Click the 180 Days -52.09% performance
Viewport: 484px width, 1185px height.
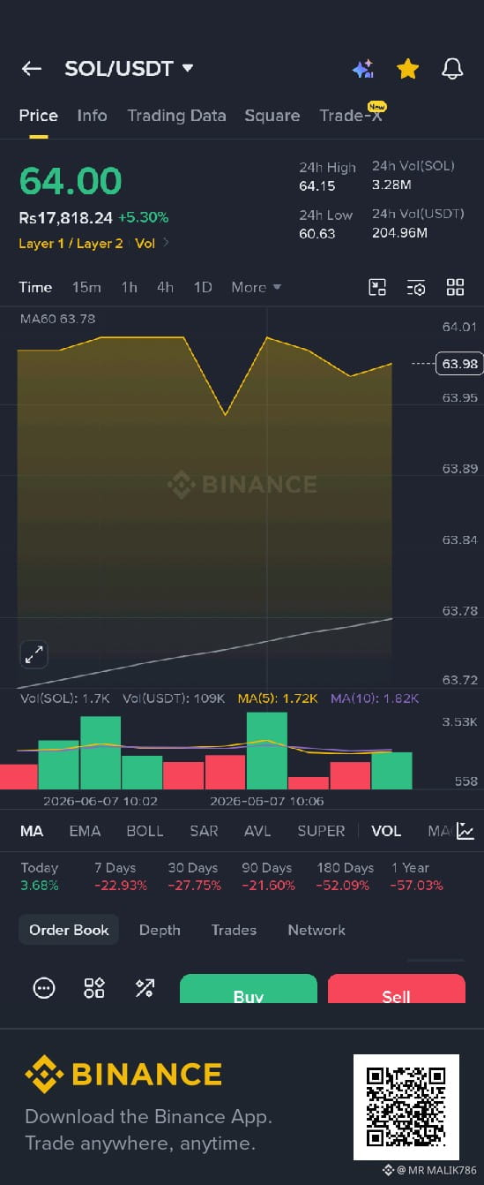click(x=345, y=877)
